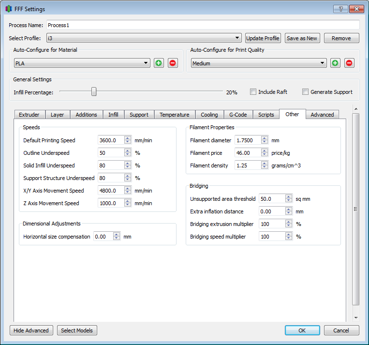This screenshot has height=345, width=369.
Task: Open the Scripts tab
Action: (x=266, y=115)
